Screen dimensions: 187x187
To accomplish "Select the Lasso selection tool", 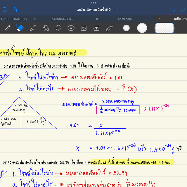I will (x=58, y=28).
